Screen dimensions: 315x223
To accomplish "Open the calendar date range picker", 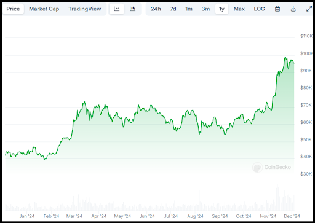I will coord(277,9).
